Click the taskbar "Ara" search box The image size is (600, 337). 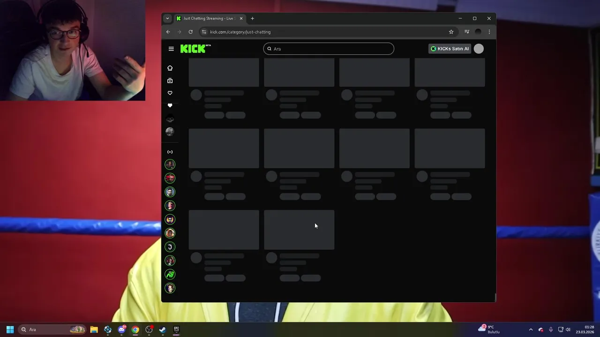pos(52,330)
